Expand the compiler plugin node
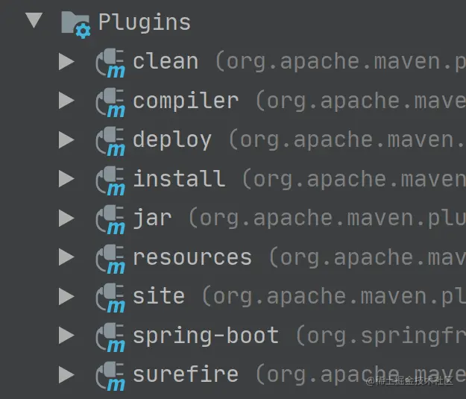Viewport: 466px width, 399px height. (66, 101)
